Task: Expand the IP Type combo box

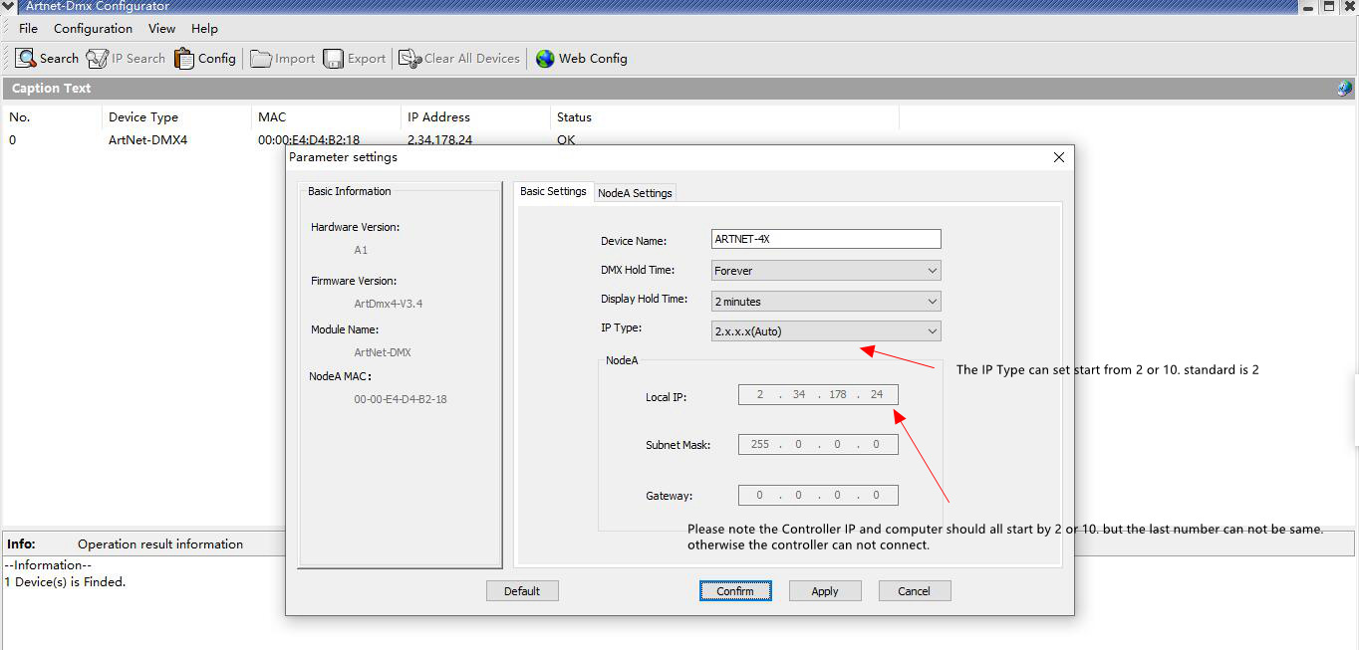Action: [x=826, y=331]
